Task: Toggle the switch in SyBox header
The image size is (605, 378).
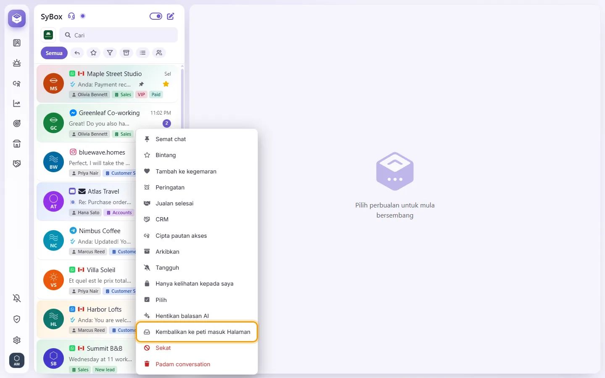Action: tap(156, 16)
